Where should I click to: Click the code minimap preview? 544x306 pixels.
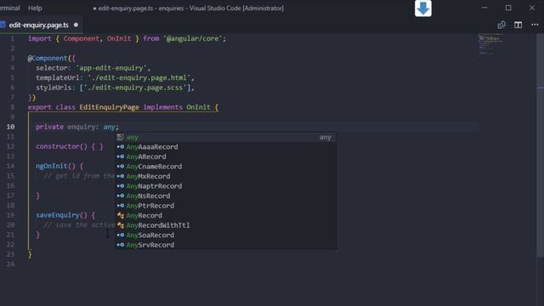pos(490,44)
